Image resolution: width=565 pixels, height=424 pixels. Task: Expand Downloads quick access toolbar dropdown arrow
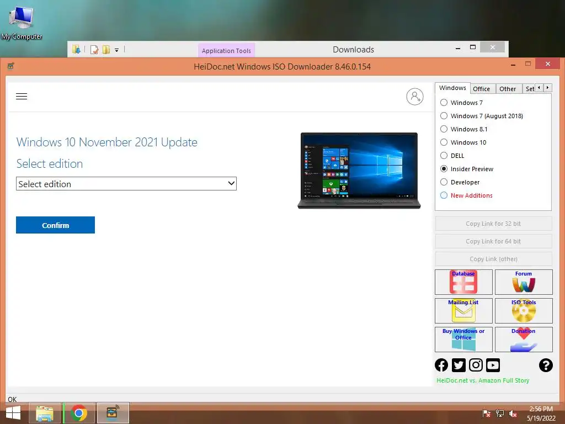[117, 50]
